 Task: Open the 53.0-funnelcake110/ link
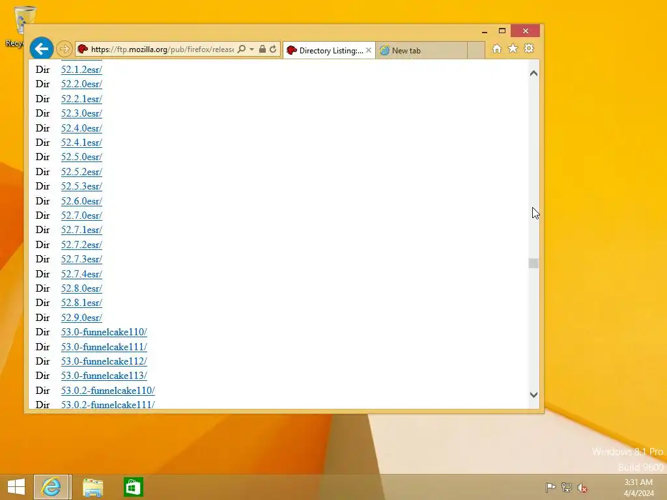coord(104,332)
